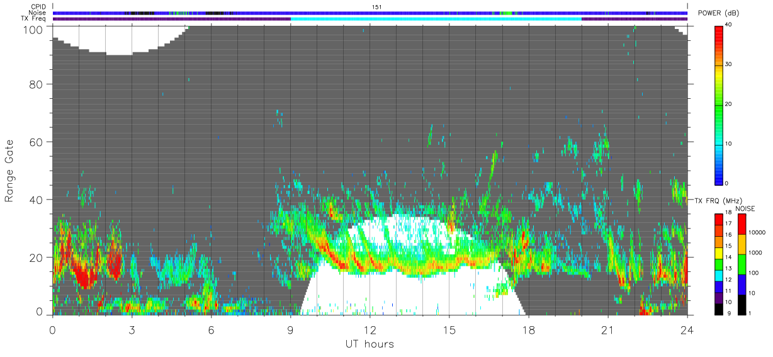Viewport: 773px width, 357px height.
Task: Click the 15 tick on the UT hours axis
Action: (449, 329)
